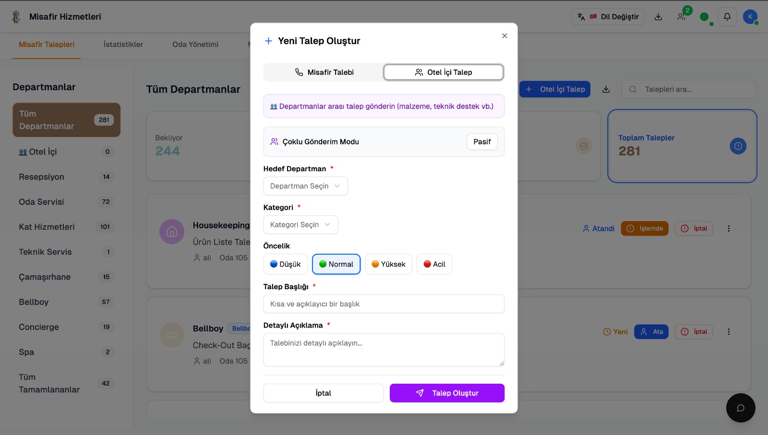The width and height of the screenshot is (768, 435).
Task: Close the Yeni Talep Oluştur dialog
Action: [x=504, y=35]
